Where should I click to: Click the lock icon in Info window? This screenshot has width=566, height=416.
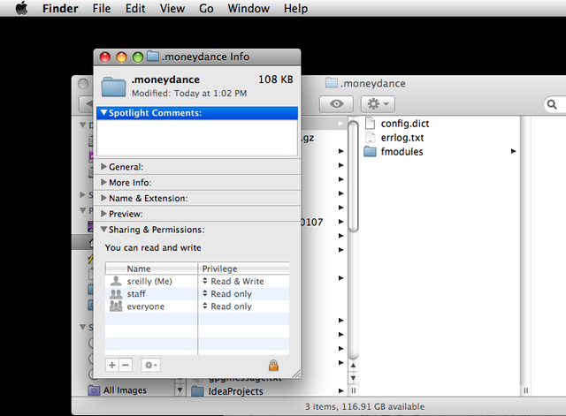tap(273, 365)
